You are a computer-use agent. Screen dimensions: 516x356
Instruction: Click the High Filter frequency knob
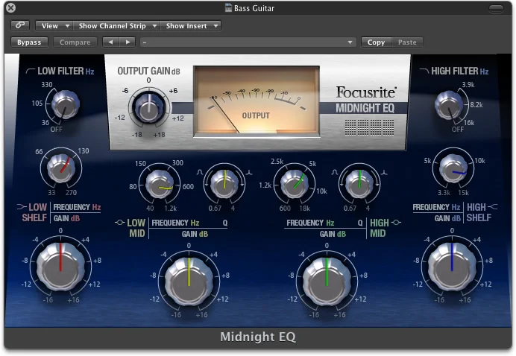(449, 105)
